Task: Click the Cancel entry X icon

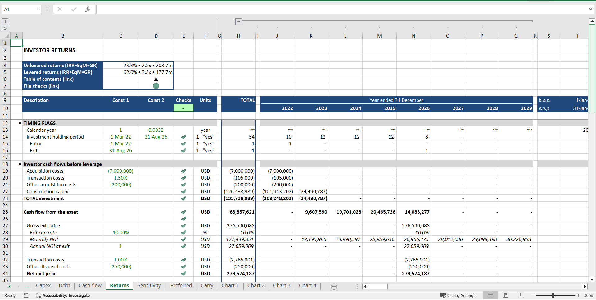Action: pos(60,9)
